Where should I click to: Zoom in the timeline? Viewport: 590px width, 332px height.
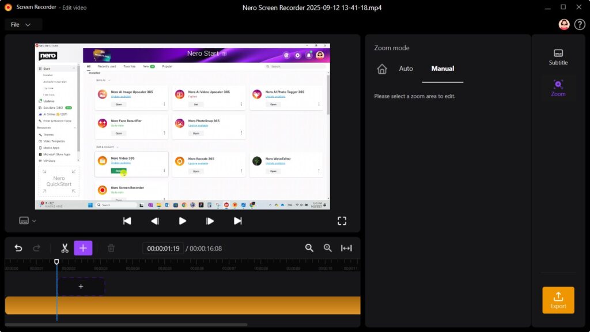tap(328, 248)
